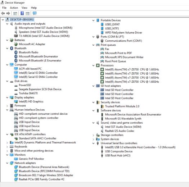Click the Trusted Platform Module 2.0 icon

click(x=102, y=106)
